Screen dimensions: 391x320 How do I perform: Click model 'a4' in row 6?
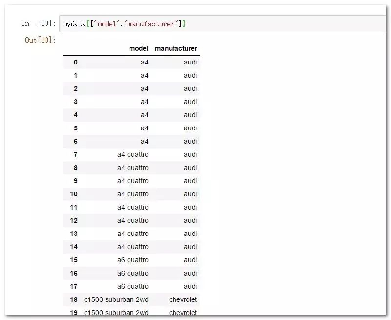click(145, 141)
